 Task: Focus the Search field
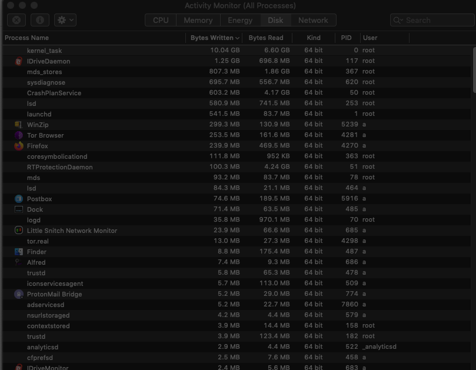coord(432,20)
